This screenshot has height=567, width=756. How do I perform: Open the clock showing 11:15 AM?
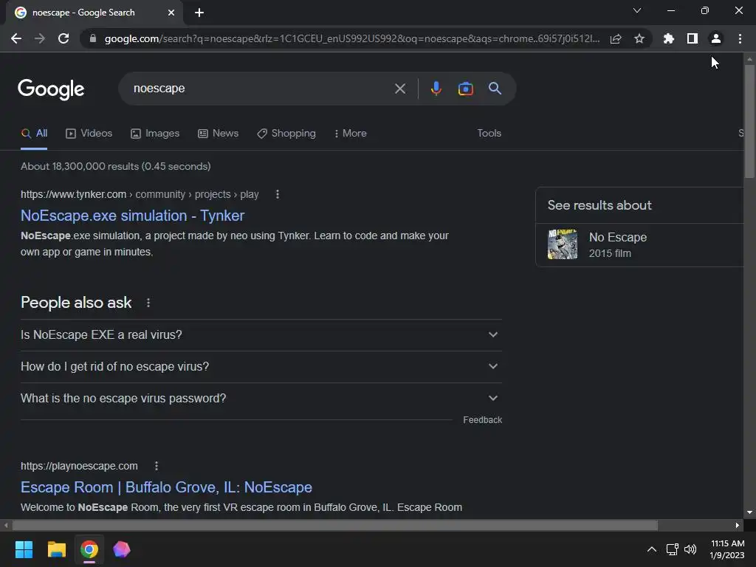click(x=727, y=549)
